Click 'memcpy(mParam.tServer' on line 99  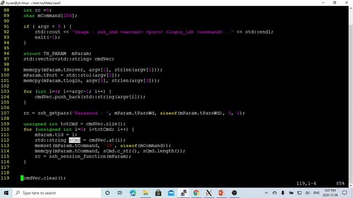pyautogui.click(x=93, y=70)
